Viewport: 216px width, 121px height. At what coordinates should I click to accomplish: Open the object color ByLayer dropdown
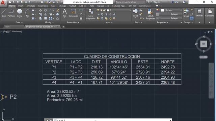pyautogui.click(x=171, y=10)
